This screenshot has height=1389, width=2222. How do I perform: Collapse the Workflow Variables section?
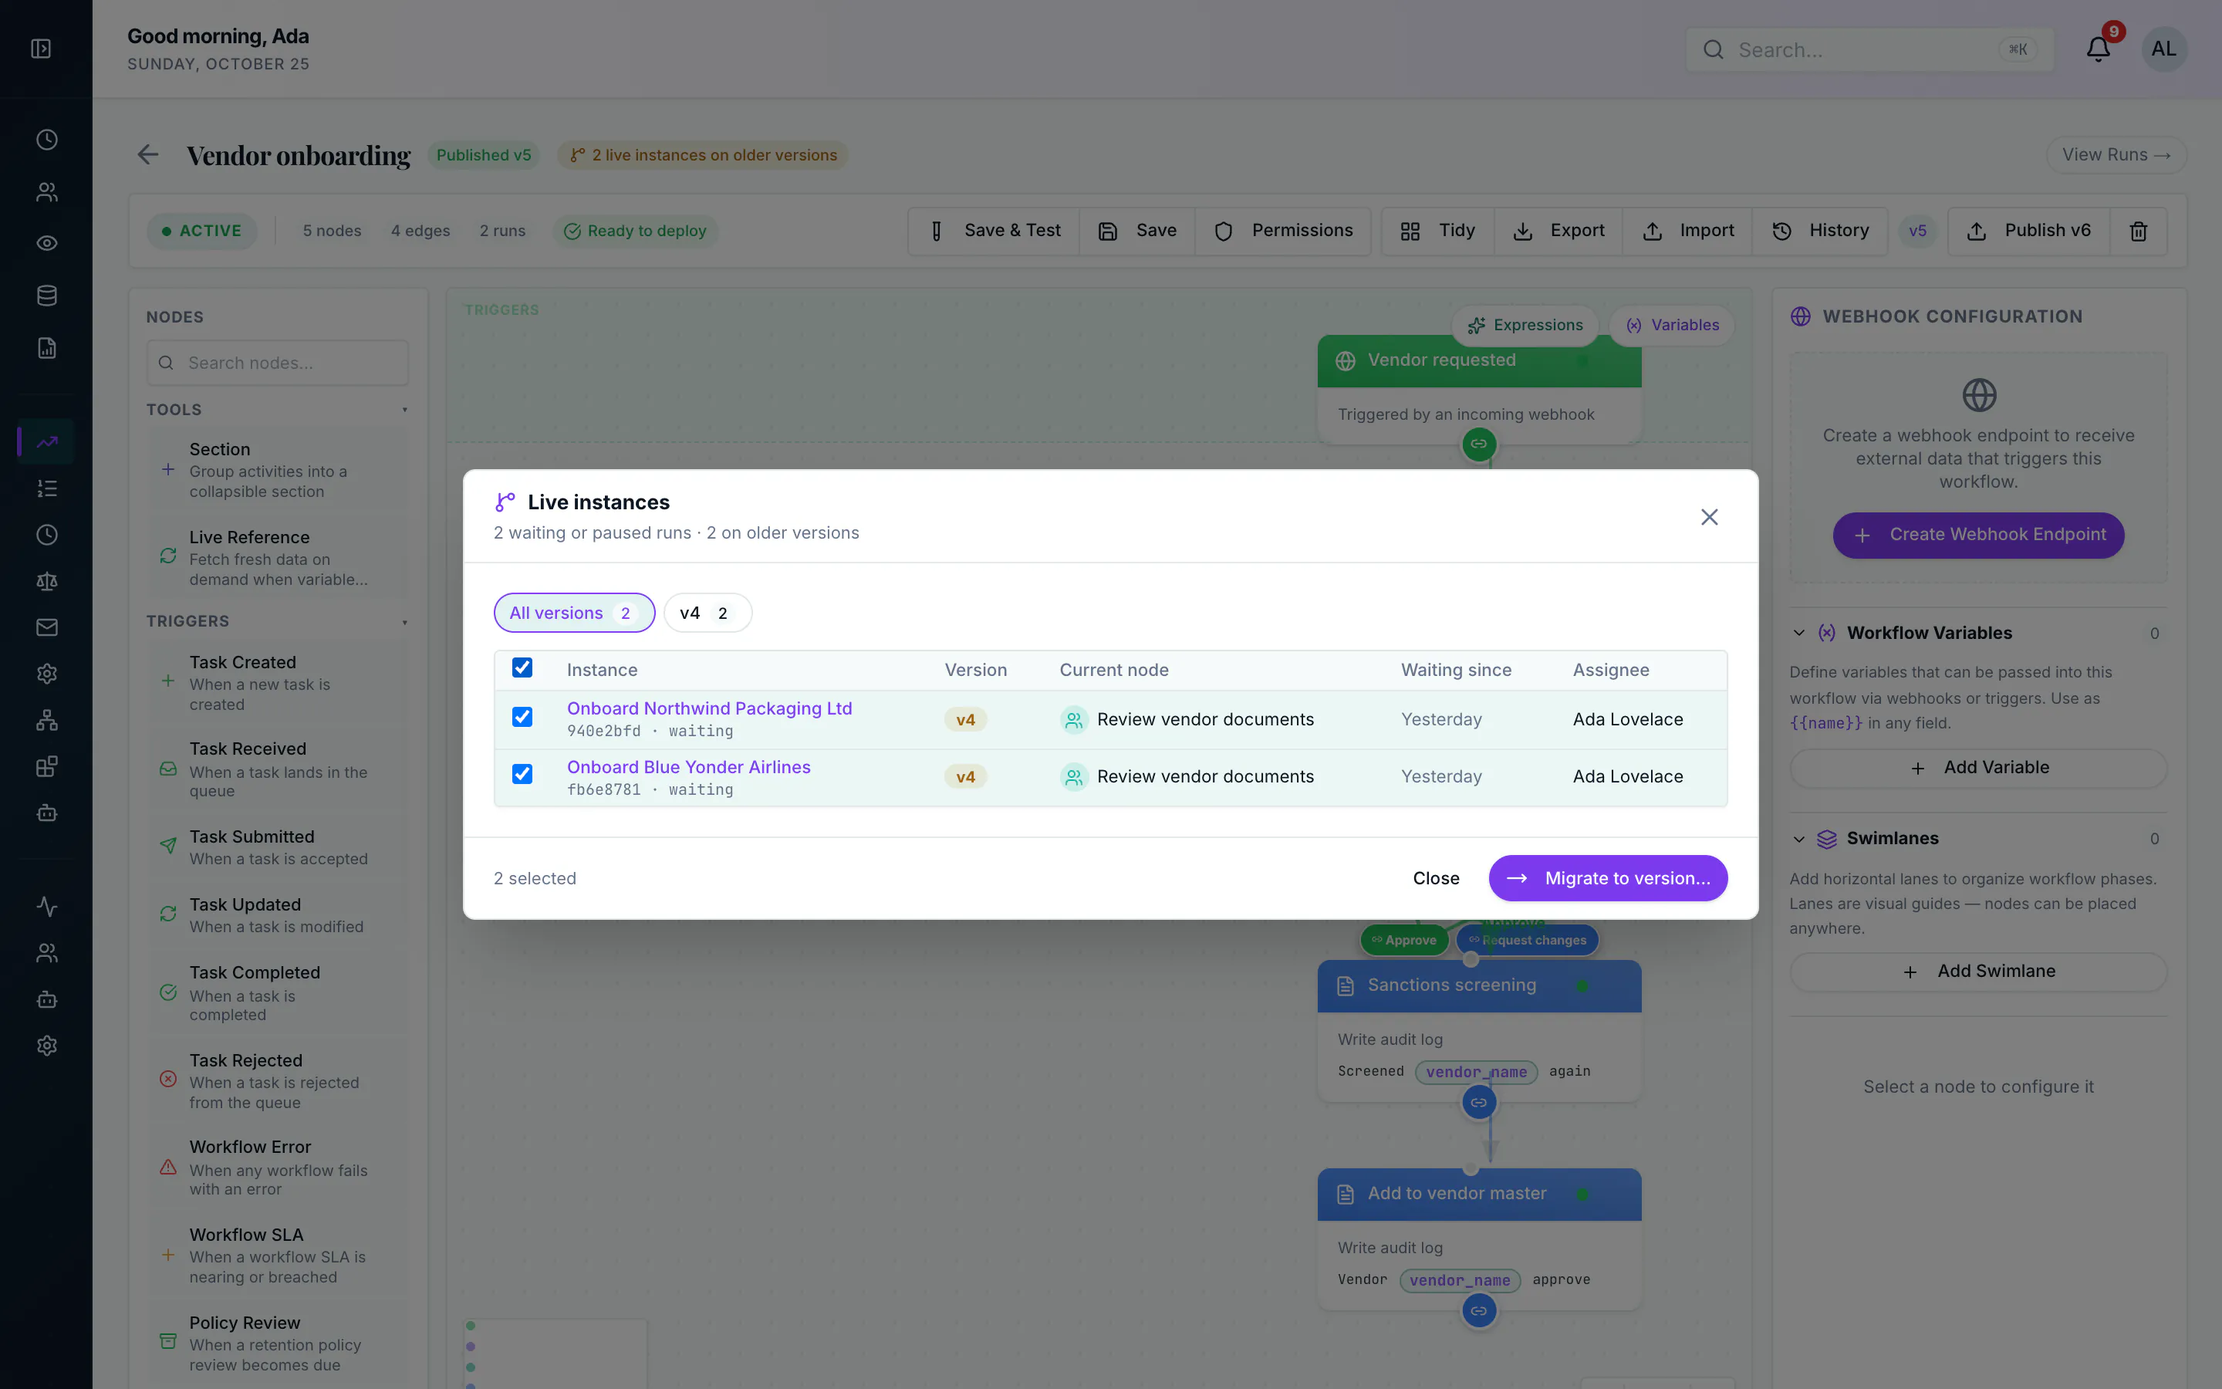(x=1798, y=633)
